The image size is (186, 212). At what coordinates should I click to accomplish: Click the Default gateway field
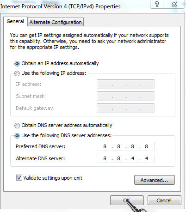pyautogui.click(x=125, y=108)
